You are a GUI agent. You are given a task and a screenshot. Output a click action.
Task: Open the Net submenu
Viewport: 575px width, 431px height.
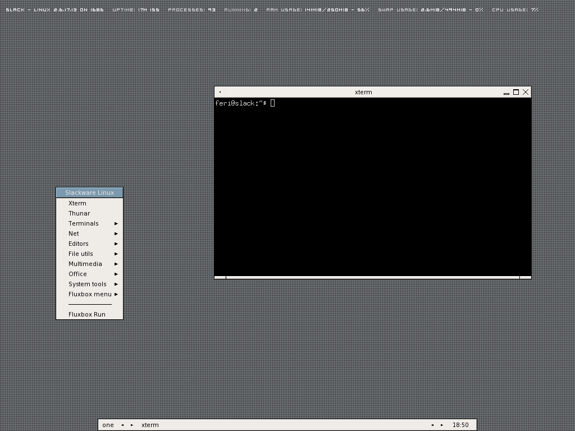89,233
